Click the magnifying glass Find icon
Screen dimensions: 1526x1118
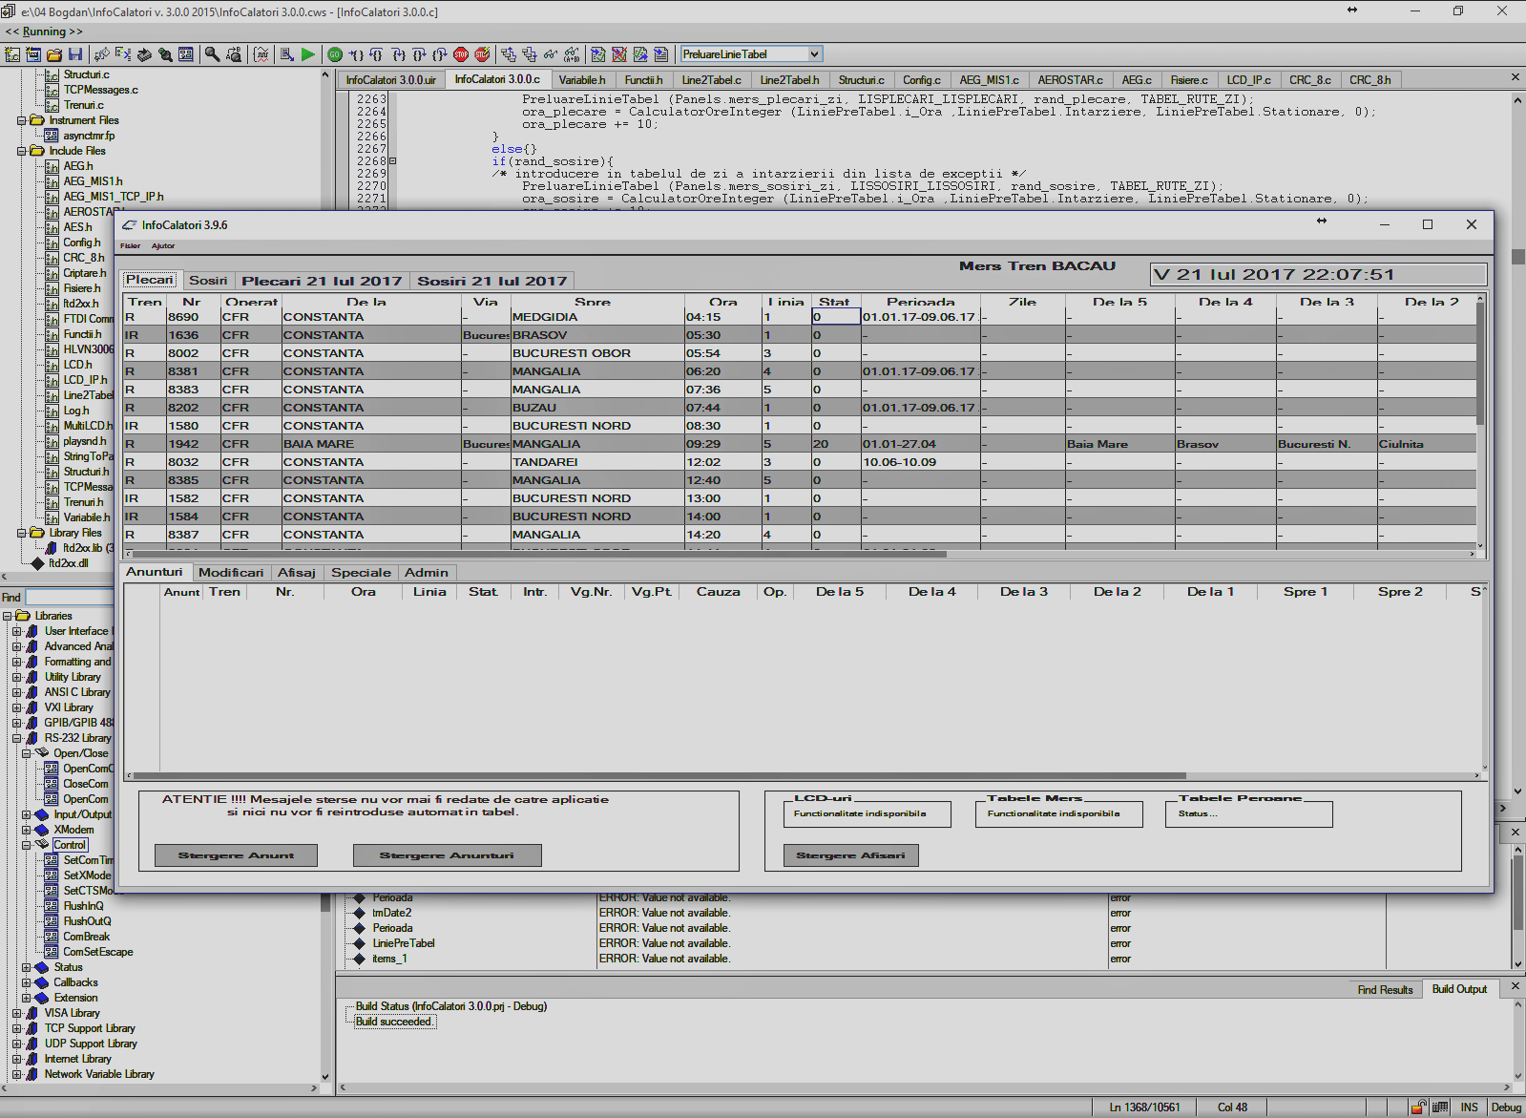[212, 54]
